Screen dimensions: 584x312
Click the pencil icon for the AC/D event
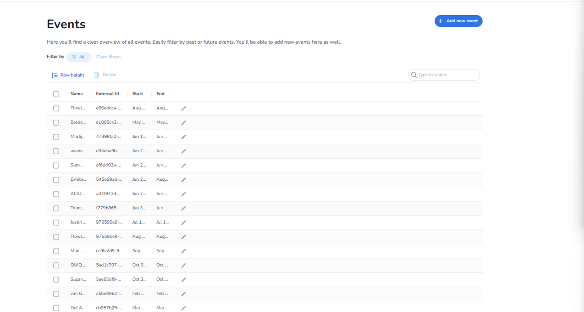[x=183, y=194]
